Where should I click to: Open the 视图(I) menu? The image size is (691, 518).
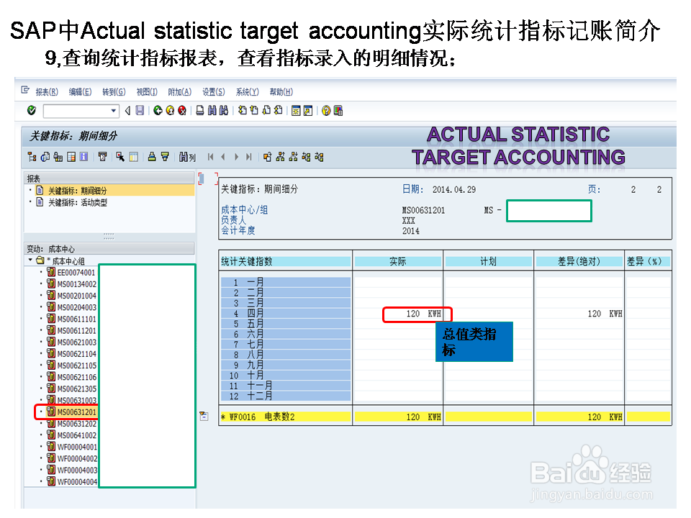coord(147,91)
